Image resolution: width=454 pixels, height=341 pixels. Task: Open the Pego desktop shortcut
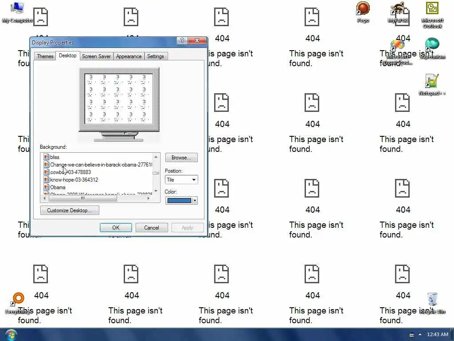coord(363,12)
